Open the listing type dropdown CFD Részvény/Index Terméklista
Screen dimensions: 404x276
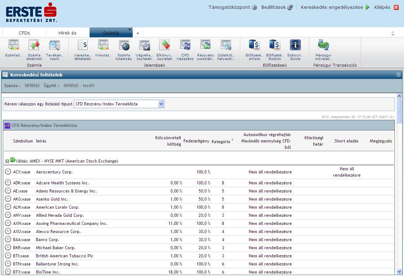[119, 104]
